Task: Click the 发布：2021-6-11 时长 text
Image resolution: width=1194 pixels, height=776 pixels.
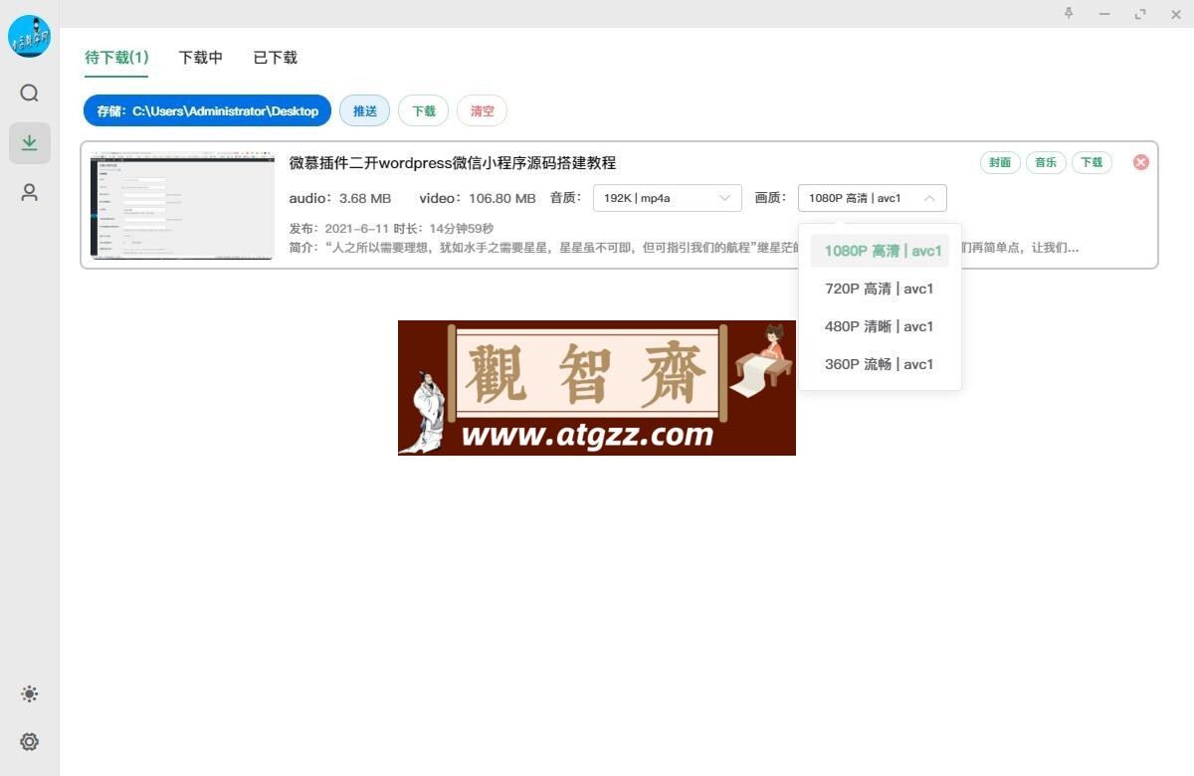Action: [391, 228]
